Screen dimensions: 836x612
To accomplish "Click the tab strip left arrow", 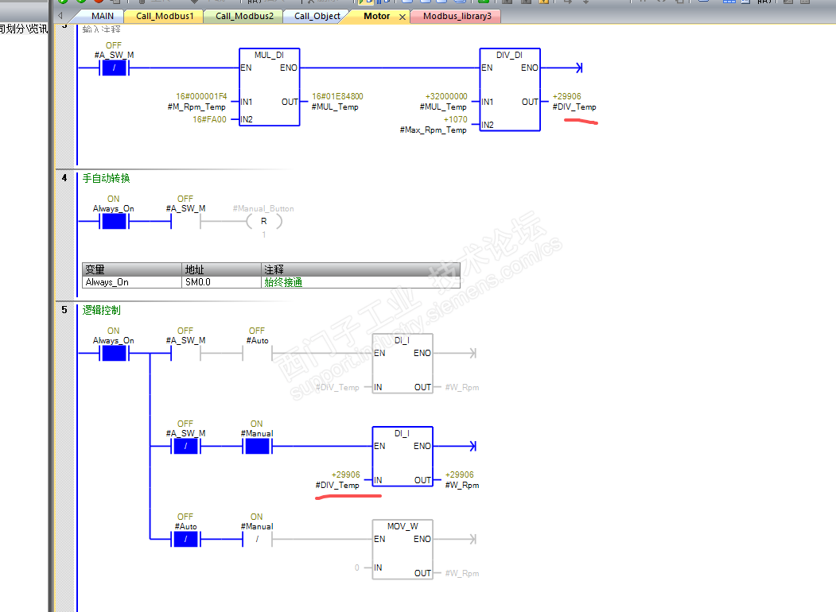I will pyautogui.click(x=60, y=16).
